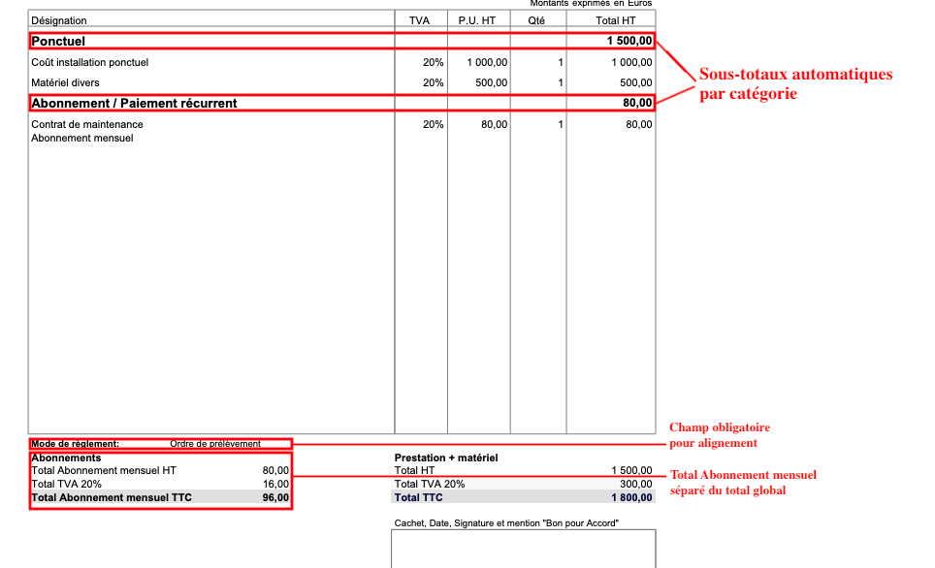
Task: Click the Qté column header
Action: point(536,20)
